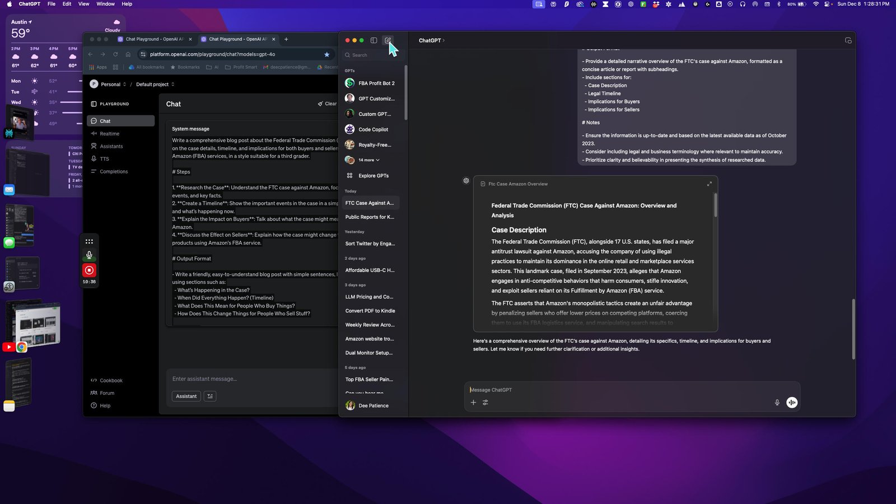Open the ChatGPT model selector dropdown
The width and height of the screenshot is (896, 504).
432,40
